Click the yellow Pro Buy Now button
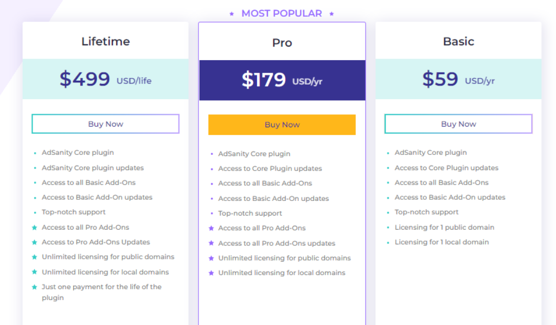This screenshot has width=556, height=325. [282, 125]
